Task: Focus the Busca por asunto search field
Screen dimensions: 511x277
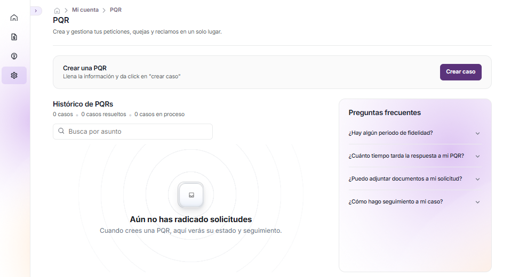Action: click(x=133, y=132)
